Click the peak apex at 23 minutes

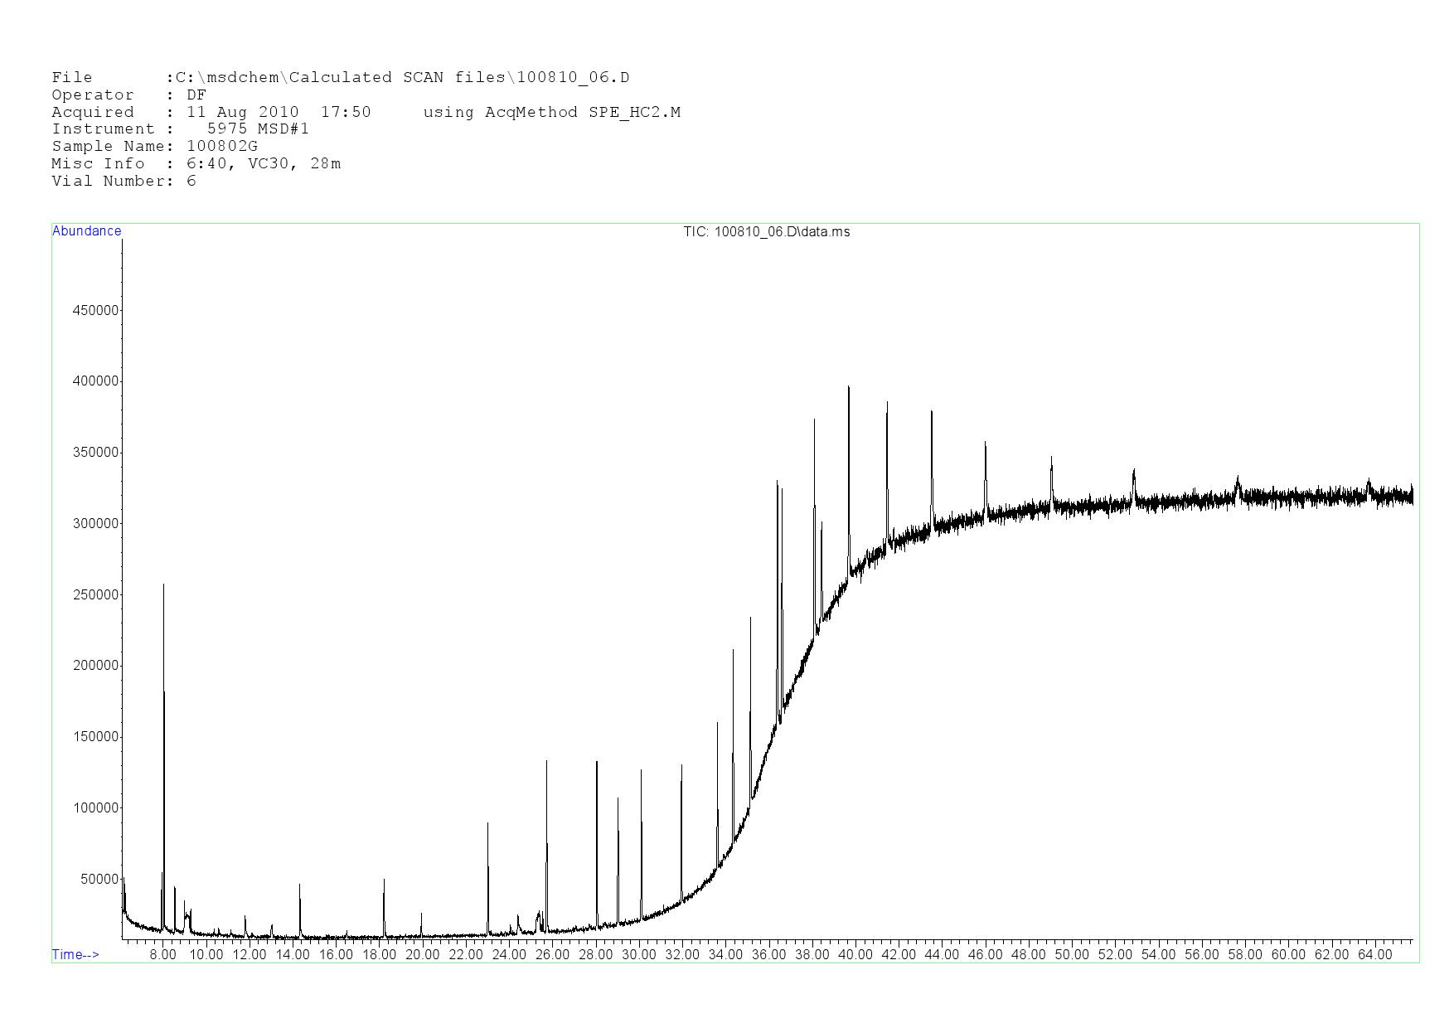(x=487, y=824)
